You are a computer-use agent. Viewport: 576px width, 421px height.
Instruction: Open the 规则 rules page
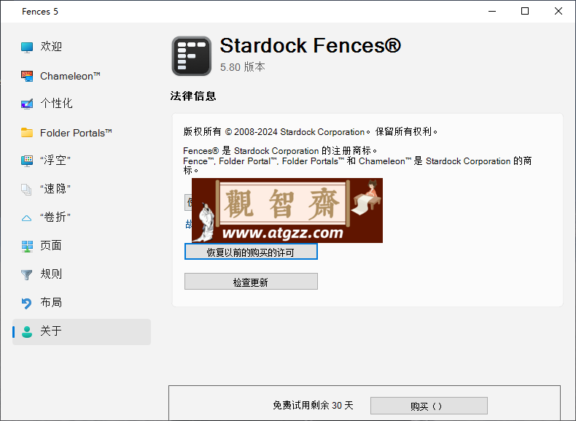coord(82,274)
